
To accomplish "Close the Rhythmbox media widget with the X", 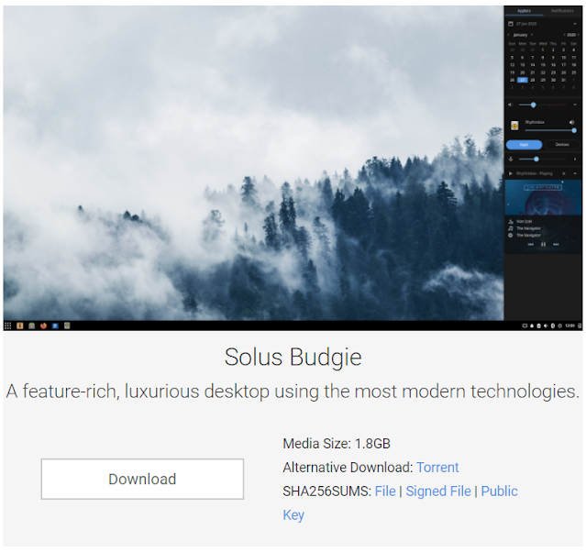I will [x=564, y=173].
